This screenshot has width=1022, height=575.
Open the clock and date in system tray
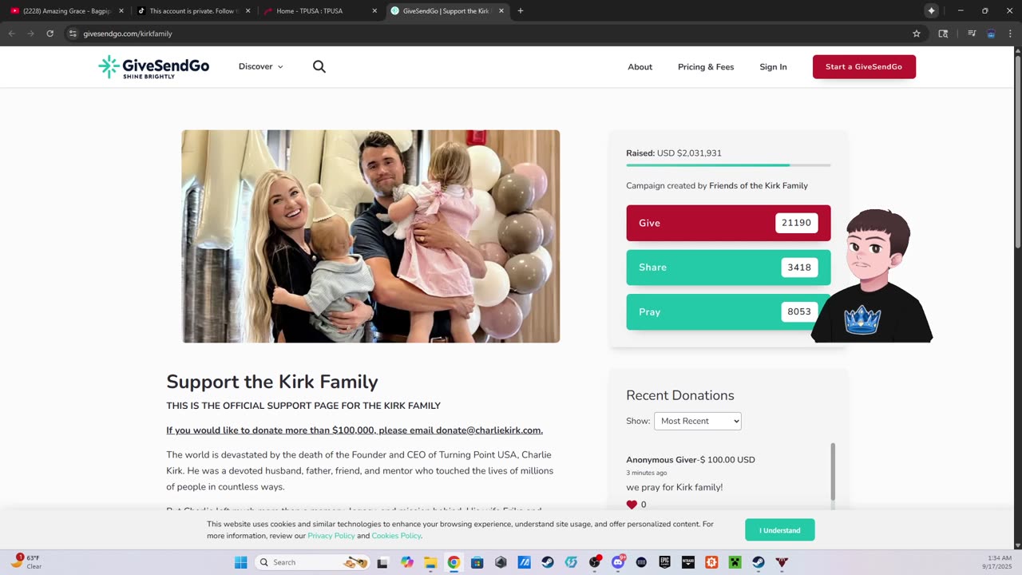tap(997, 562)
